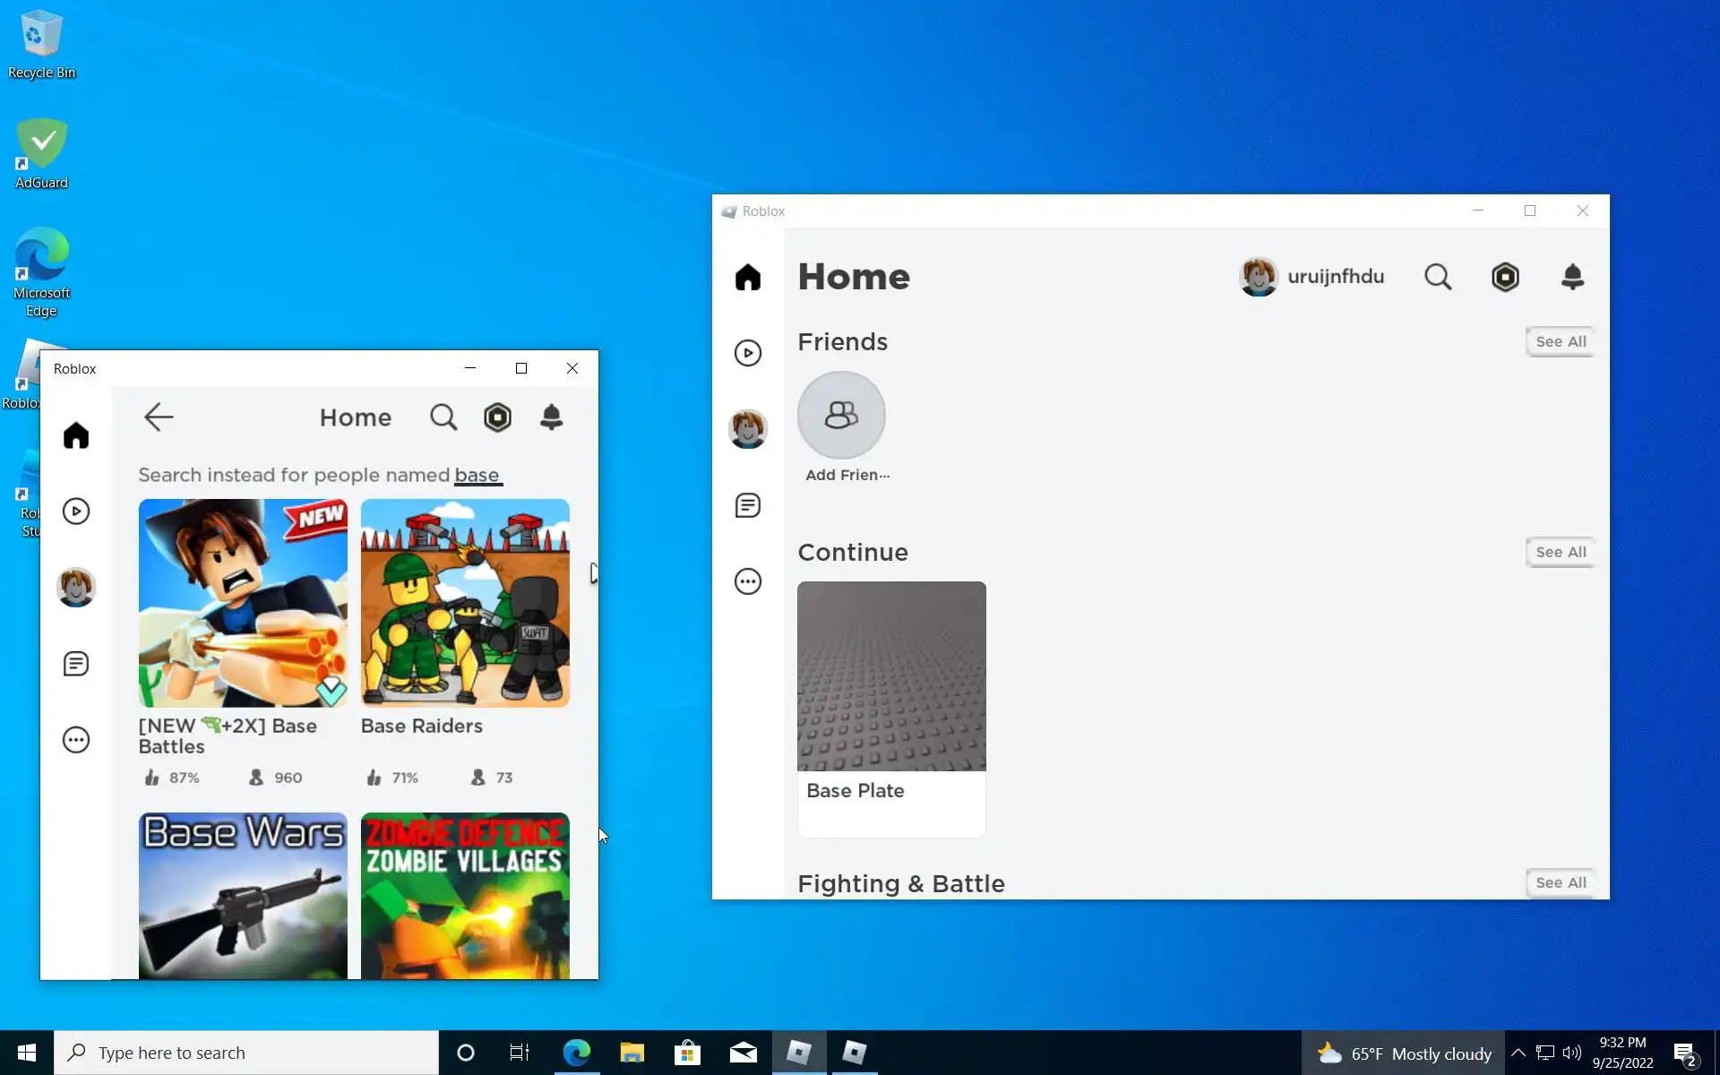Open search magnifier in large Roblox window

[1438, 277]
